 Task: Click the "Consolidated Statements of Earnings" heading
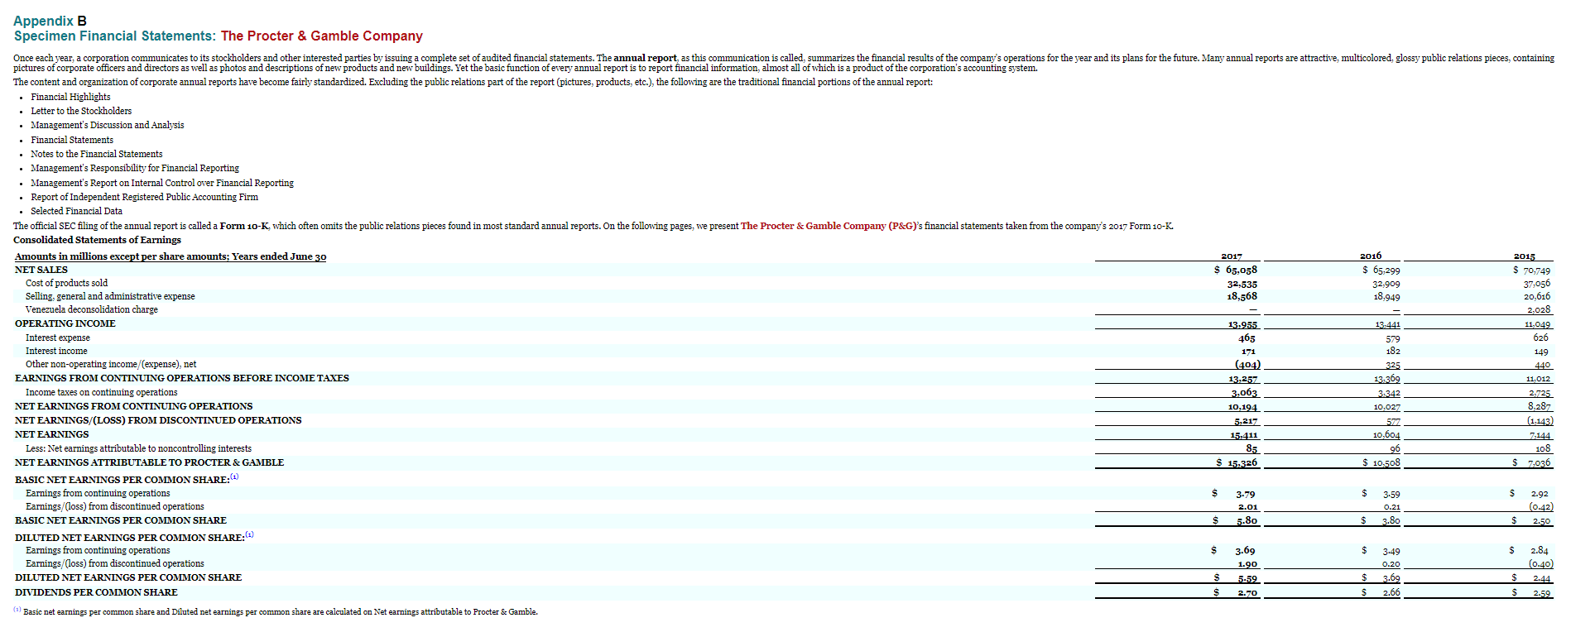(97, 240)
